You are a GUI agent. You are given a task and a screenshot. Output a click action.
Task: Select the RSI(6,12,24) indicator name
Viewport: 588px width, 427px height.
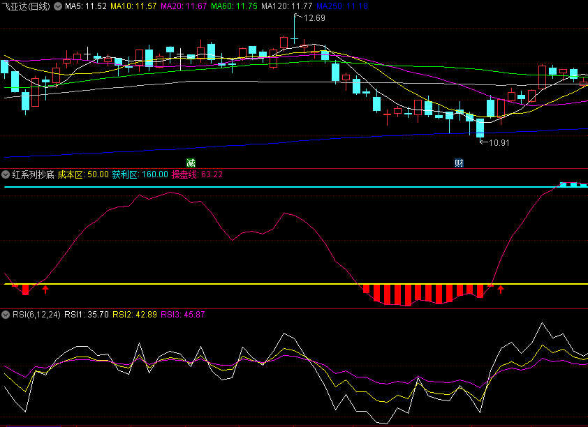click(36, 315)
